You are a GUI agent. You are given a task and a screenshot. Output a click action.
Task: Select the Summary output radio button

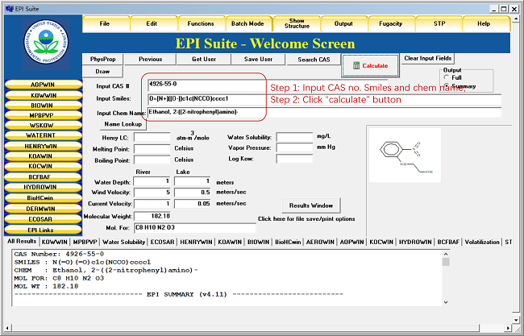tap(447, 86)
